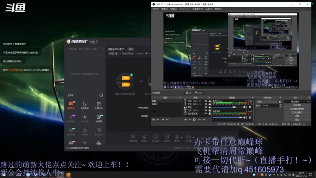Open transition properties gear in 转场特效
316x178 pixels.
point(280,102)
